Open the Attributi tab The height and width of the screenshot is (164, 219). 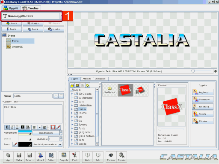[87, 79]
